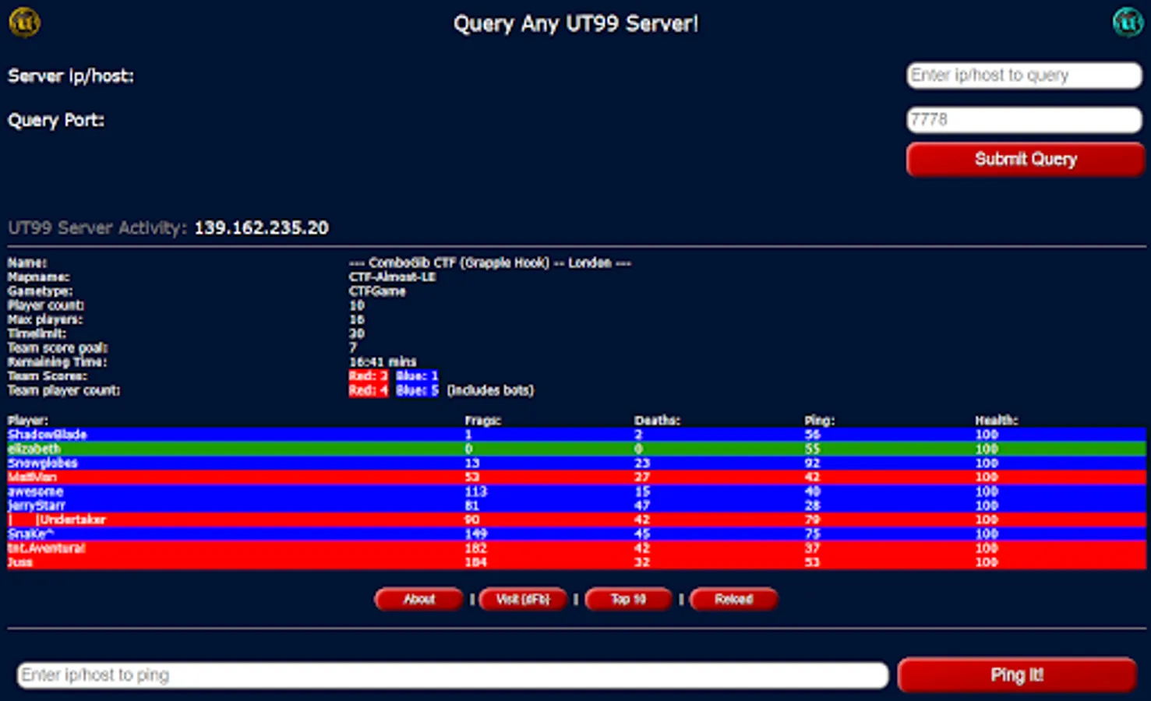Screen dimensions: 1151x701
Task: Click the Ping It! button
Action: [1017, 675]
